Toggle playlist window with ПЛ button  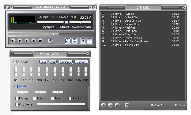(89, 41)
